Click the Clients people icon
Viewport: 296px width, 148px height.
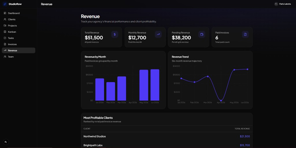click(5, 19)
